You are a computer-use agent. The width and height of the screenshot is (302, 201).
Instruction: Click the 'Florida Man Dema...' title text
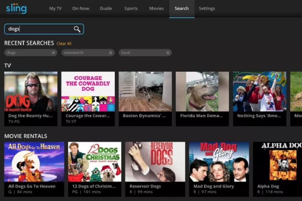click(x=202, y=116)
